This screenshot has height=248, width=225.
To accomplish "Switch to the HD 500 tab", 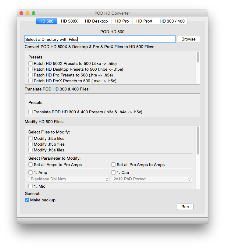I will tap(47, 21).
